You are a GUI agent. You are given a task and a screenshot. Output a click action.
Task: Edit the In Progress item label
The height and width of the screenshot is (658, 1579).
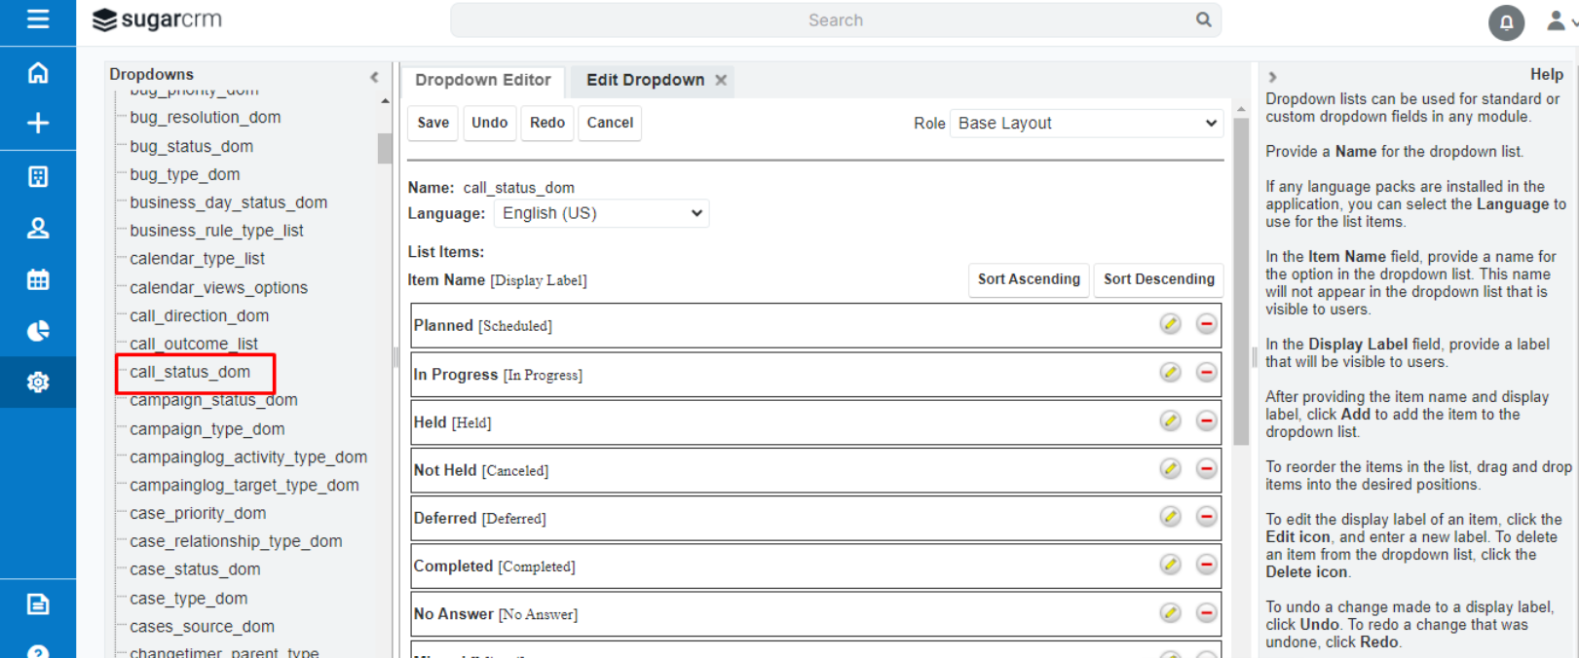[x=1171, y=373]
